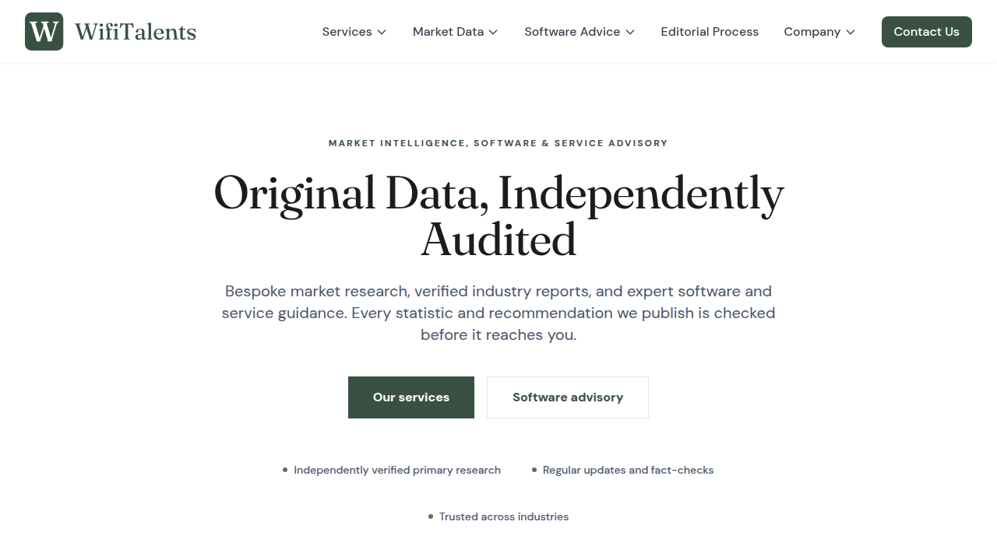Select the 'Original Data, Independently Audited' headline

pyautogui.click(x=498, y=215)
